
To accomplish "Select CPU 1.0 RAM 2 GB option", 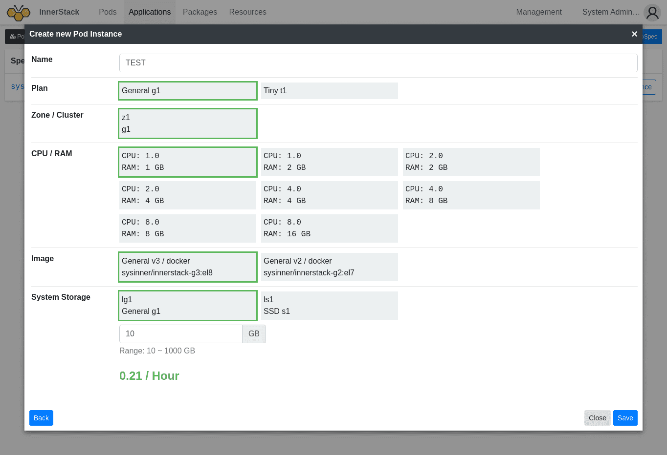I will pyautogui.click(x=330, y=162).
